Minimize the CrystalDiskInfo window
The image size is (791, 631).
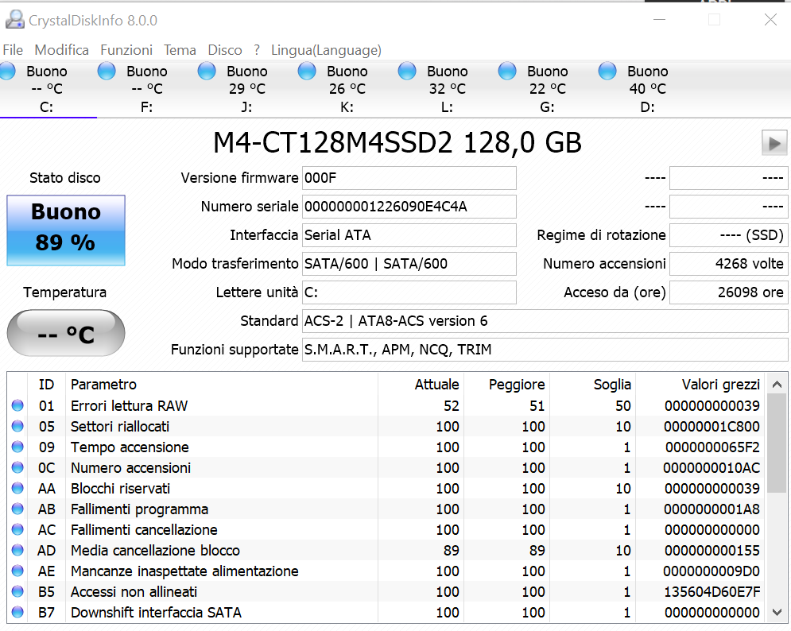click(659, 20)
